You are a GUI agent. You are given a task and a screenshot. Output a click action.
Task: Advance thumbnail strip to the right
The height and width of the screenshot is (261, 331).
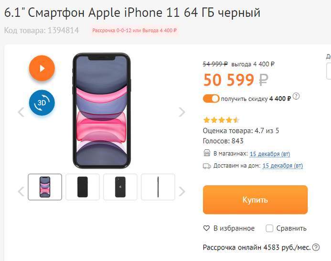click(x=182, y=192)
